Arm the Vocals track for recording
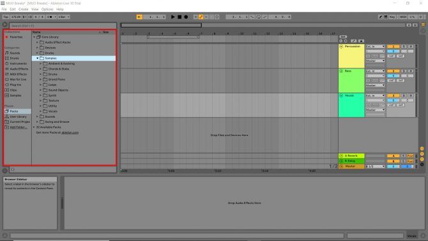 (411, 96)
